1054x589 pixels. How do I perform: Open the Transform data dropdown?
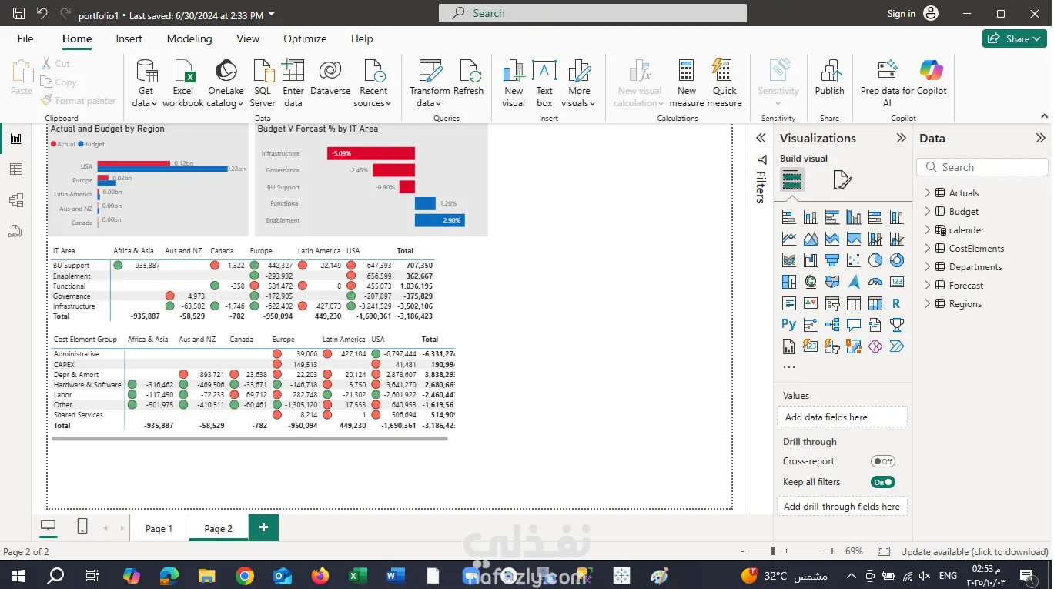pyautogui.click(x=430, y=83)
